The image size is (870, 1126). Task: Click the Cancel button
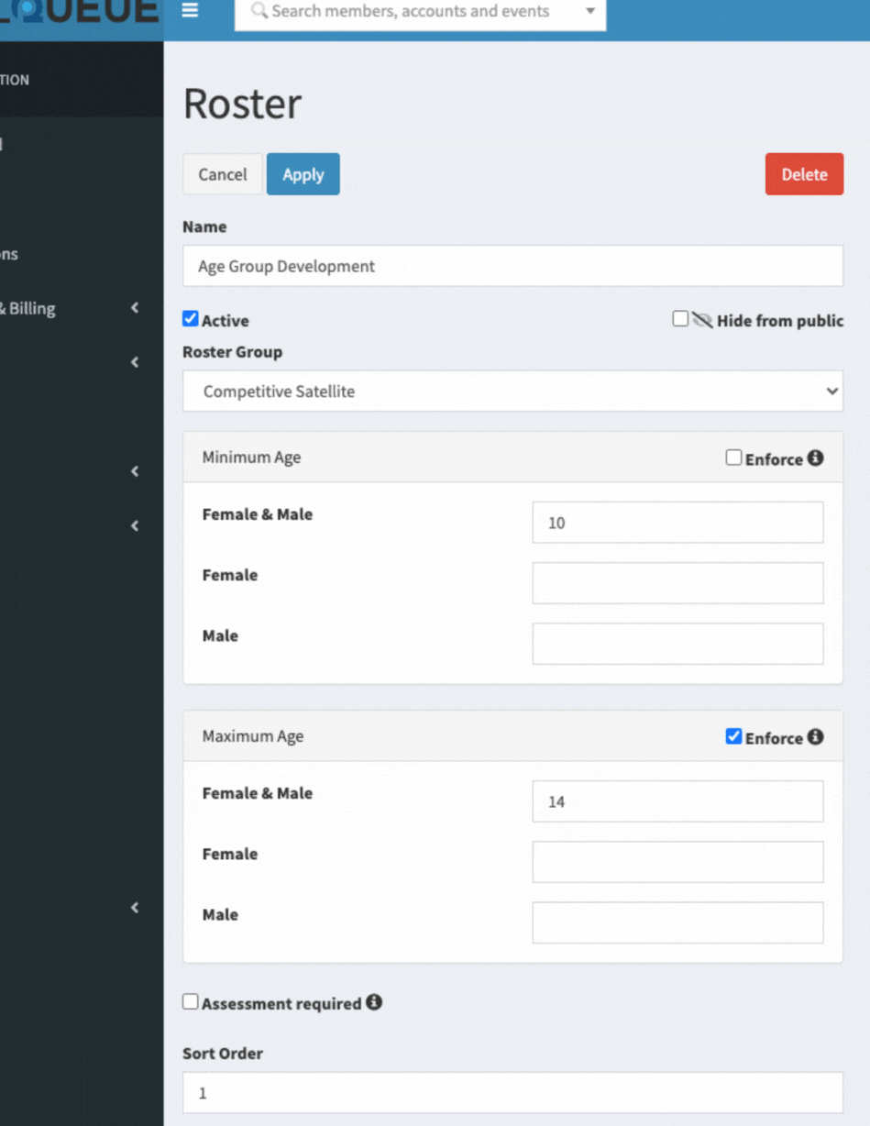[x=223, y=174]
